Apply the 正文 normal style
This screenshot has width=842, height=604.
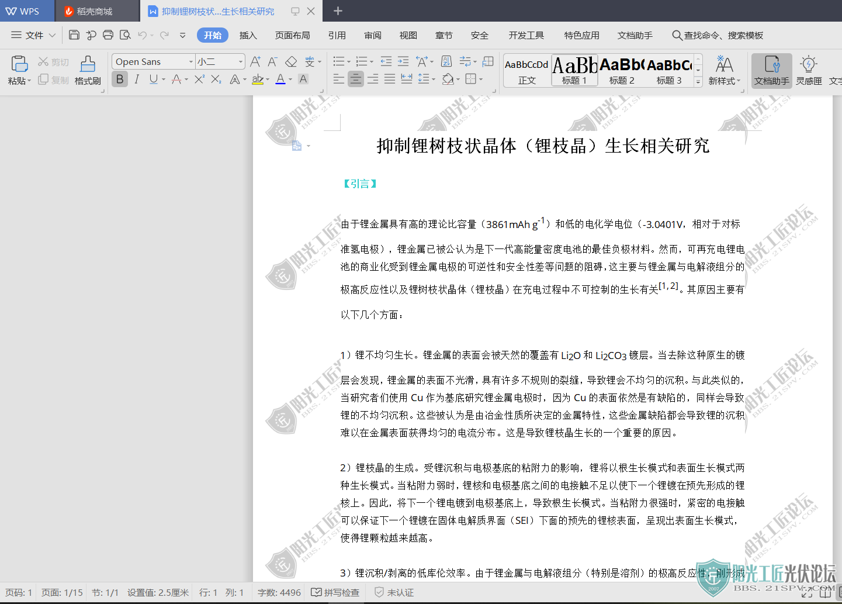pyautogui.click(x=527, y=70)
